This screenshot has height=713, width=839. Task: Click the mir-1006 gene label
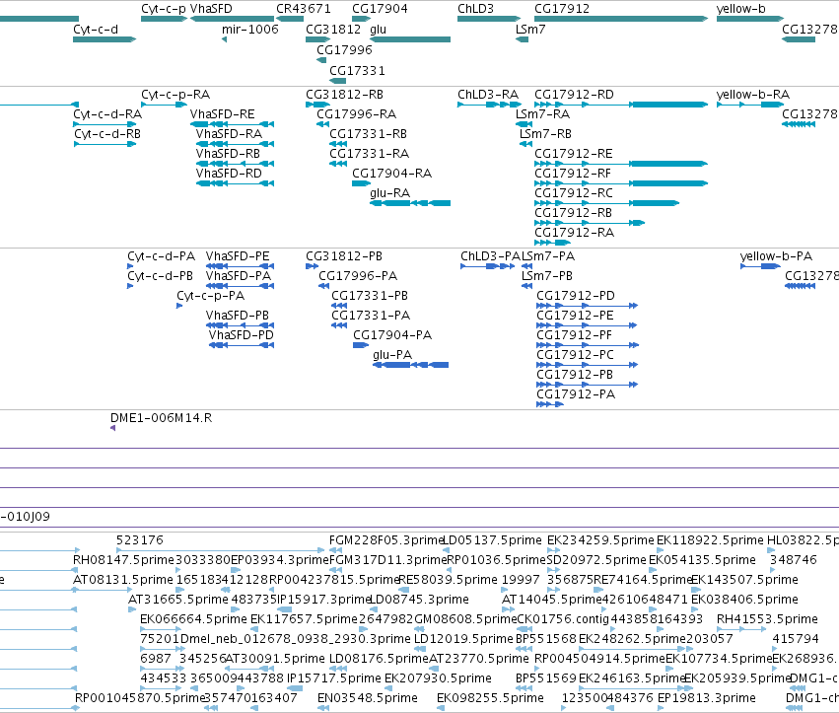pos(250,29)
